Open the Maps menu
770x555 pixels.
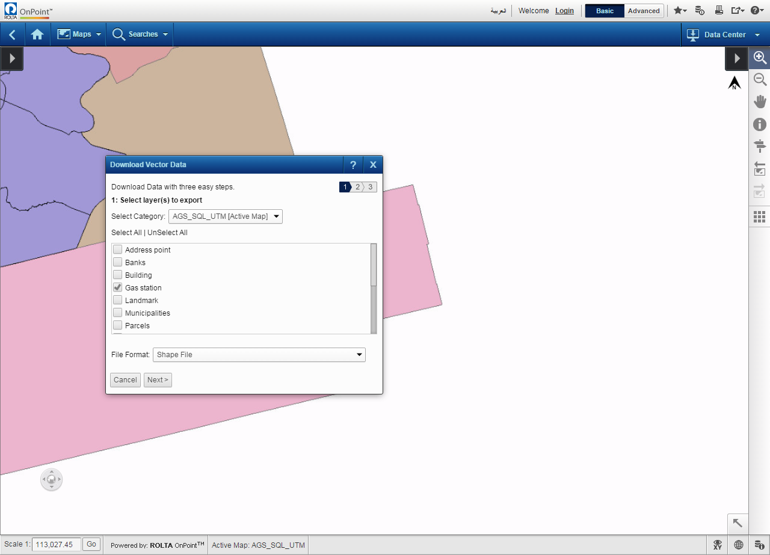(x=79, y=34)
